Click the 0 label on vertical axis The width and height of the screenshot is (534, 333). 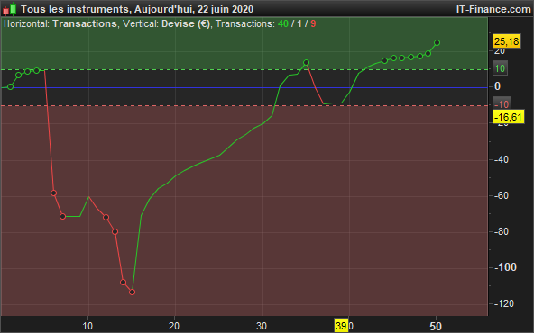pos(498,86)
